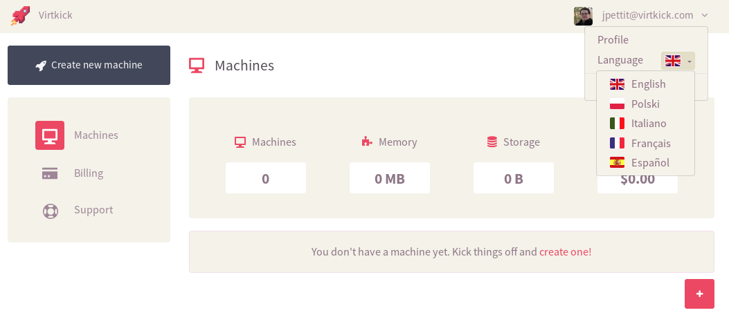Viewport: 729px width, 317px height.
Task: Collapse the jpettit@virtkick.com account dropdown
Action: [x=704, y=15]
